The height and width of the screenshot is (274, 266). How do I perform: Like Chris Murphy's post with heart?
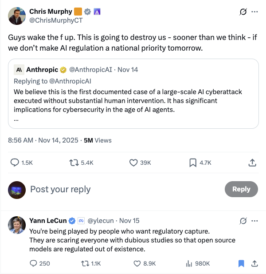[x=133, y=163]
